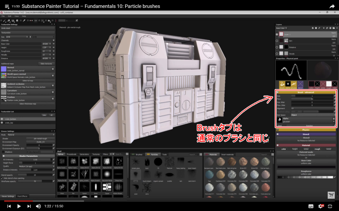Viewport: 339px width, 211px height.
Task: Collapse the Shader Parameters section
Action: pyautogui.click(x=28, y=156)
